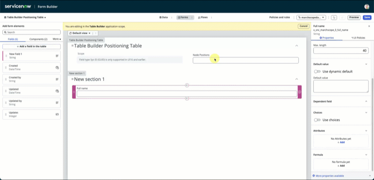Click drag handle beside New section 1 heading
Screen dimensions: 374x180
(72, 79)
